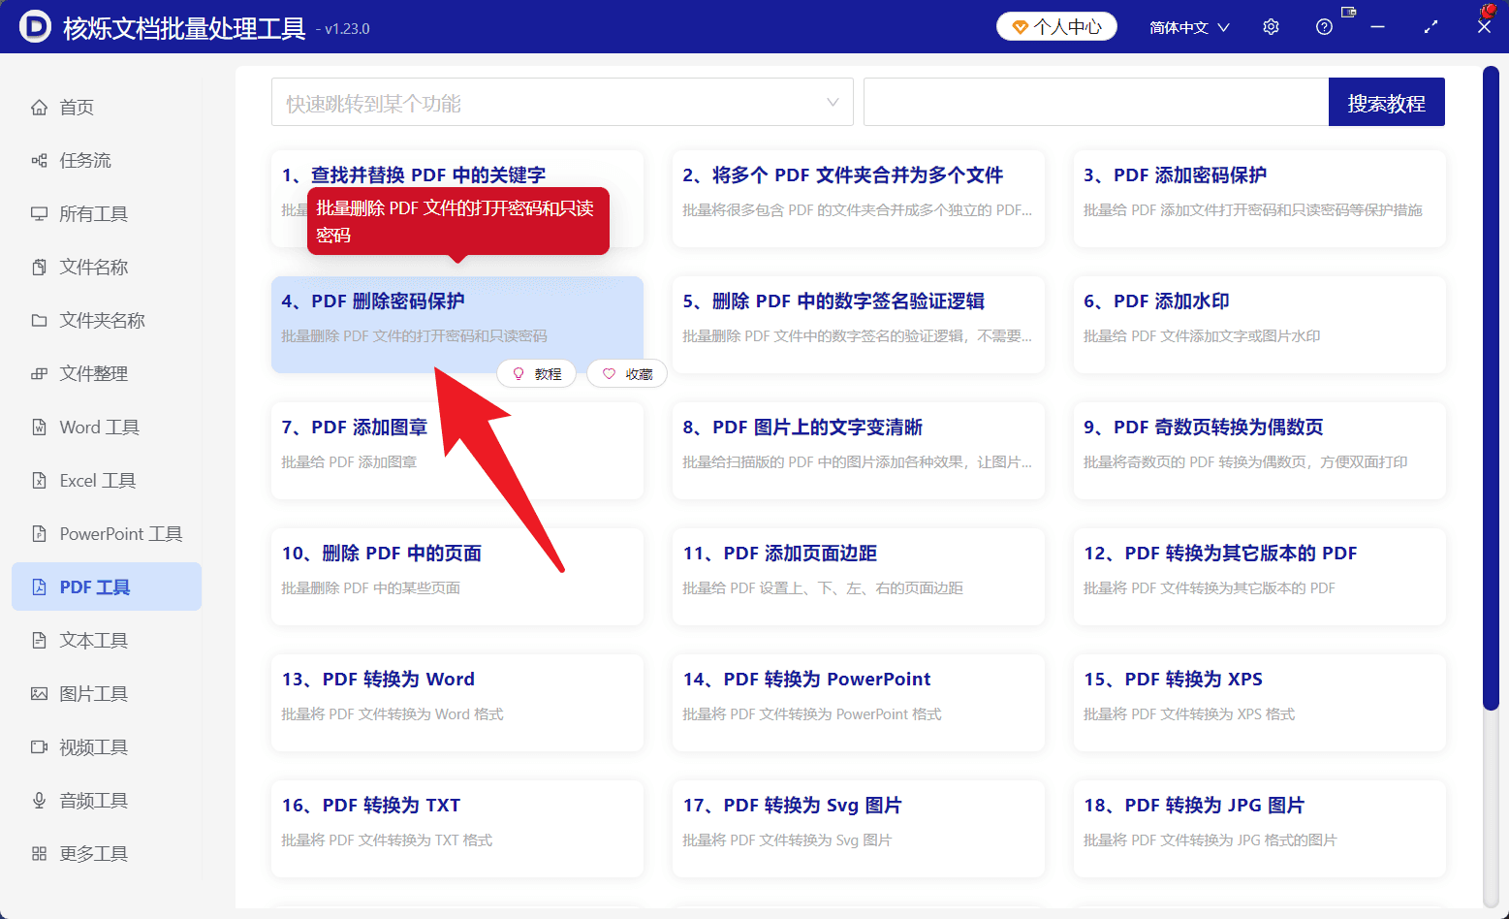Open settings via the gear icon
The height and width of the screenshot is (919, 1509).
(x=1271, y=27)
